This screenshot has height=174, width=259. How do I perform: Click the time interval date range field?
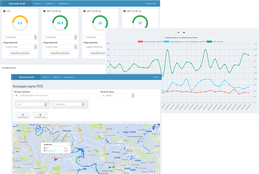57,95
